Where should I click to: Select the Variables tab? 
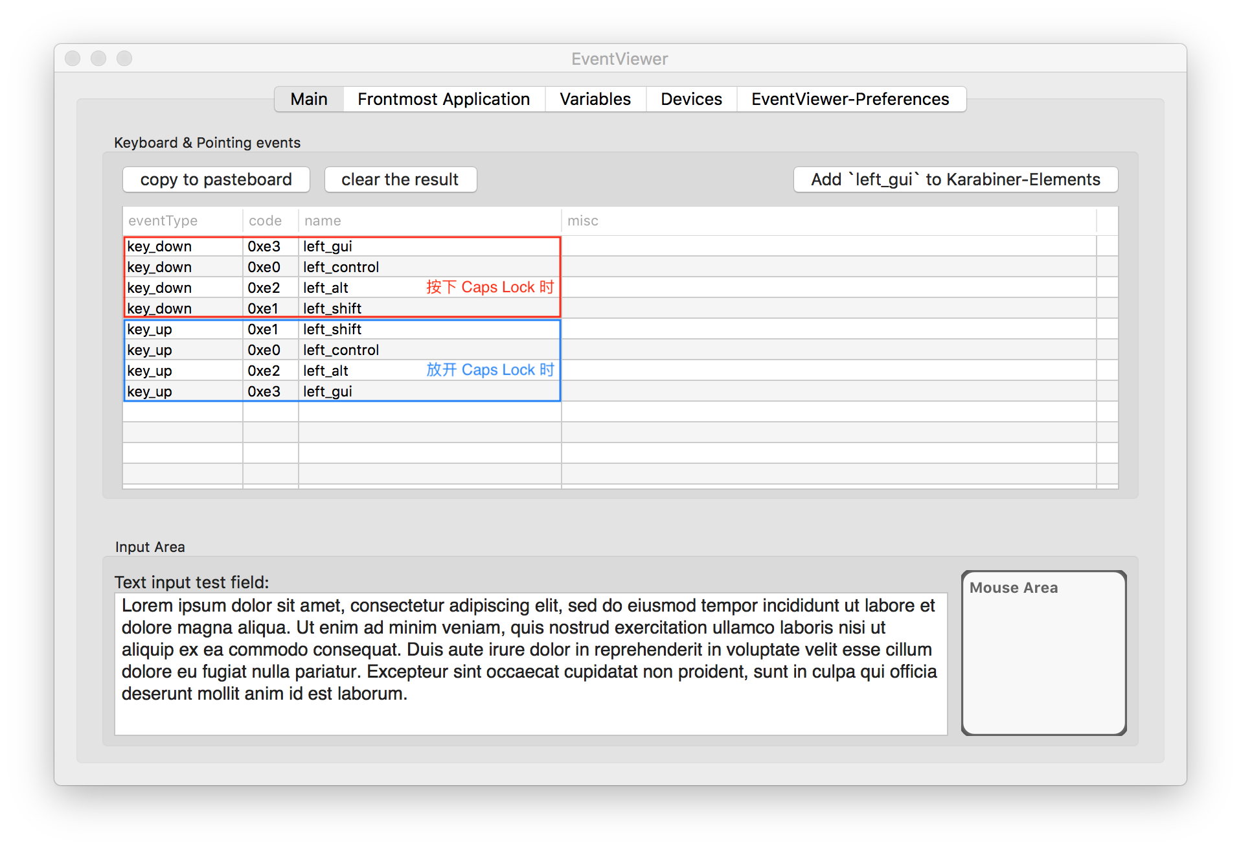pos(595,99)
